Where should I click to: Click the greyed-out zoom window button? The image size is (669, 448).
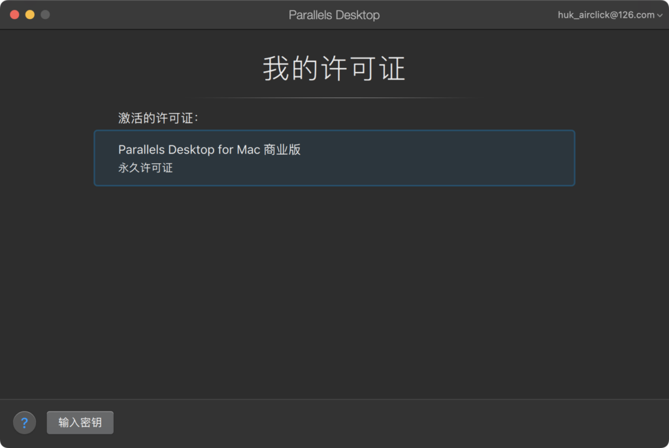[x=45, y=14]
